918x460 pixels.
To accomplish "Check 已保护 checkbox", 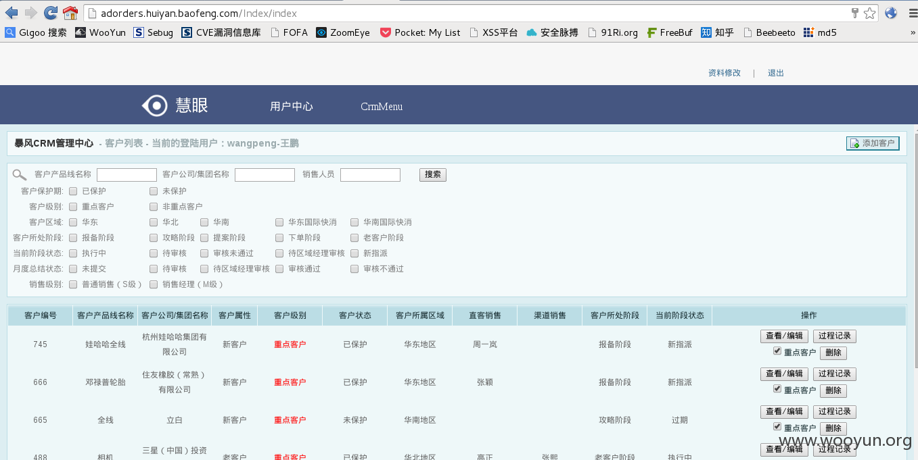I will coord(73,191).
